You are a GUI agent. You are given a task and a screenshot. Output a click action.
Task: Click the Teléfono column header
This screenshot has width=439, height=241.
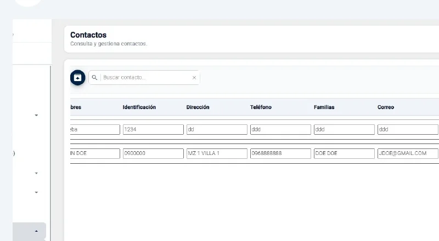click(261, 107)
